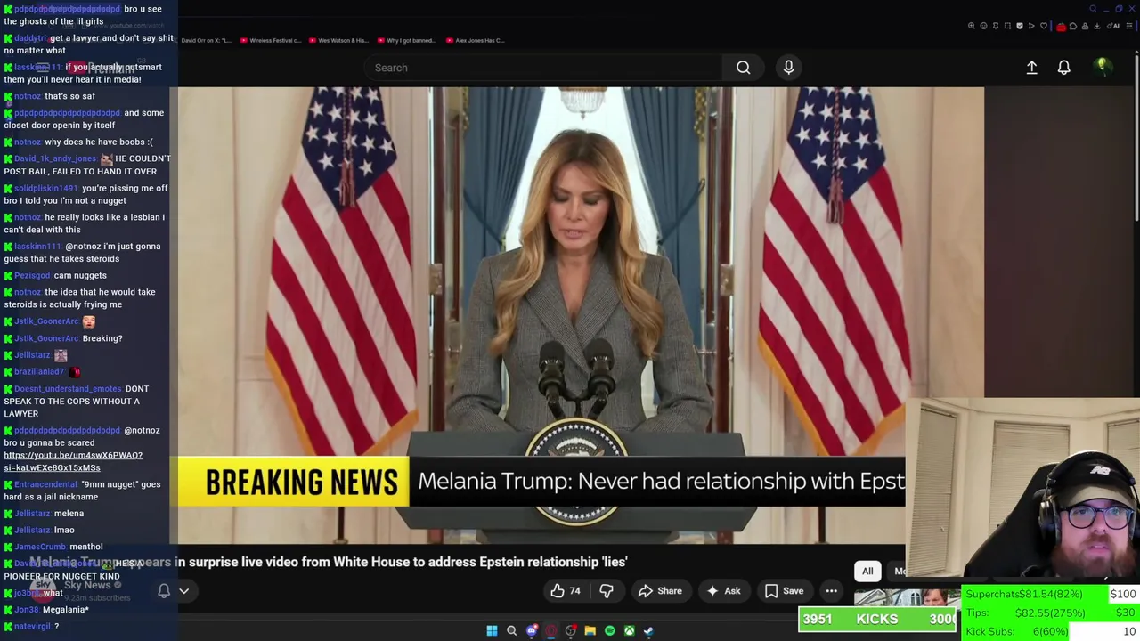Image resolution: width=1140 pixels, height=641 pixels.
Task: Open Steam from the taskbar
Action: click(x=648, y=631)
